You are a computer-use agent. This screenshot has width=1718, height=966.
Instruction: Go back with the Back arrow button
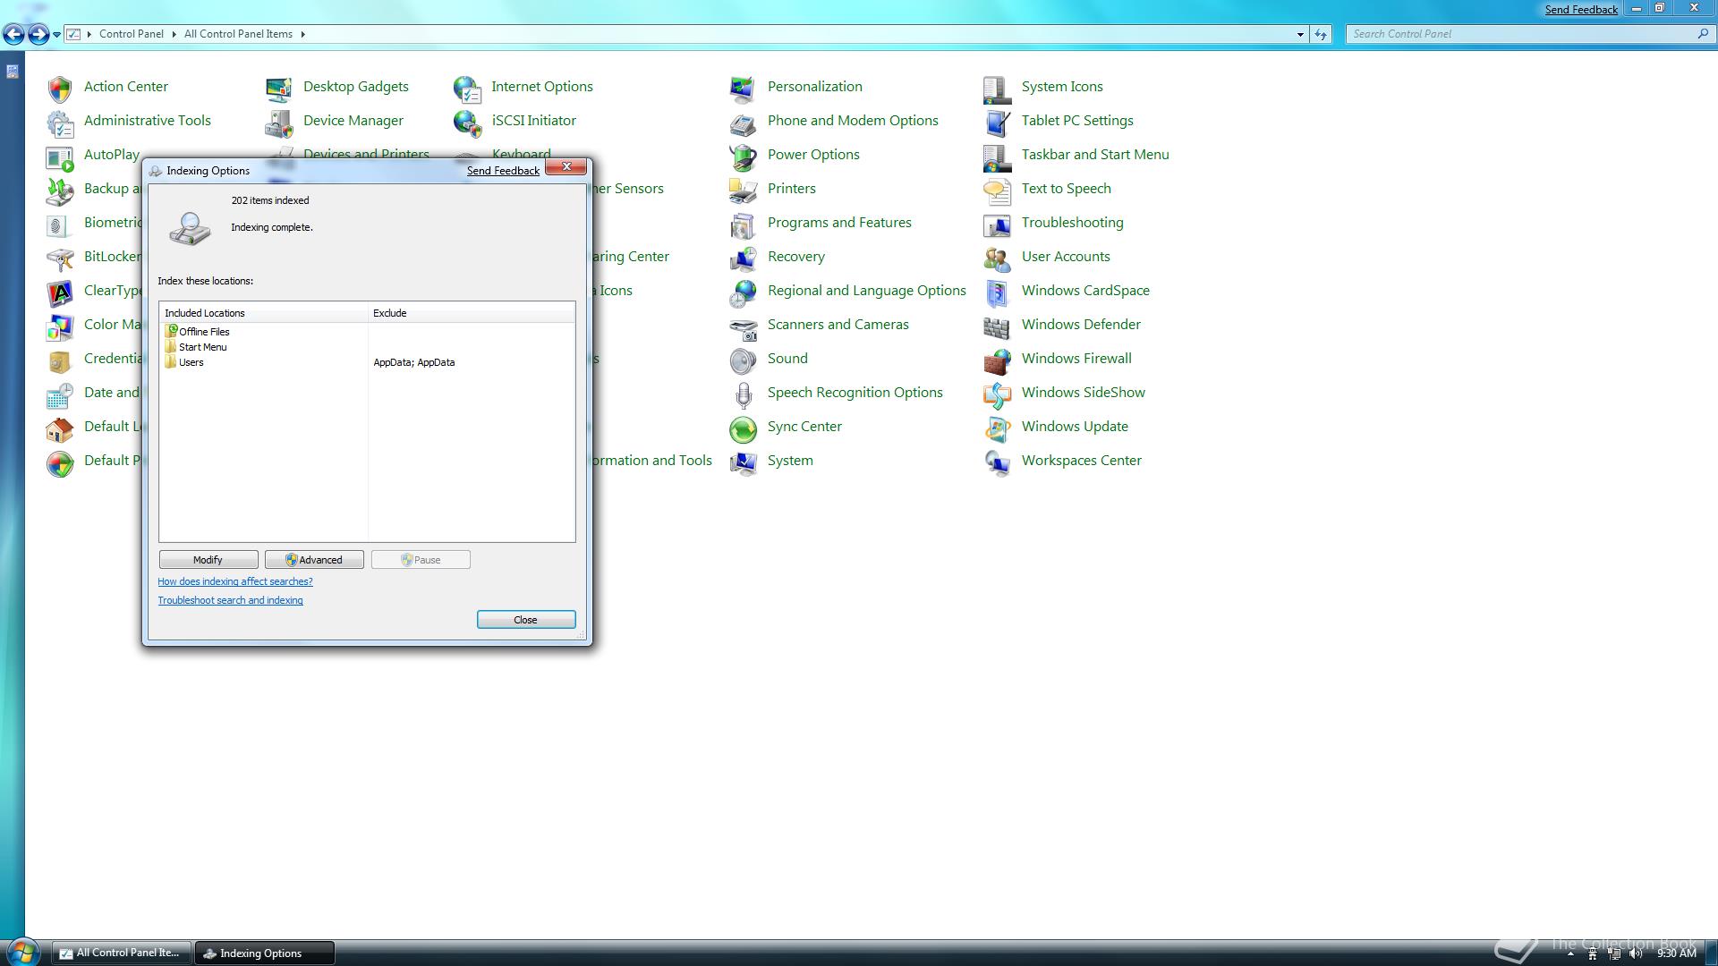13,34
